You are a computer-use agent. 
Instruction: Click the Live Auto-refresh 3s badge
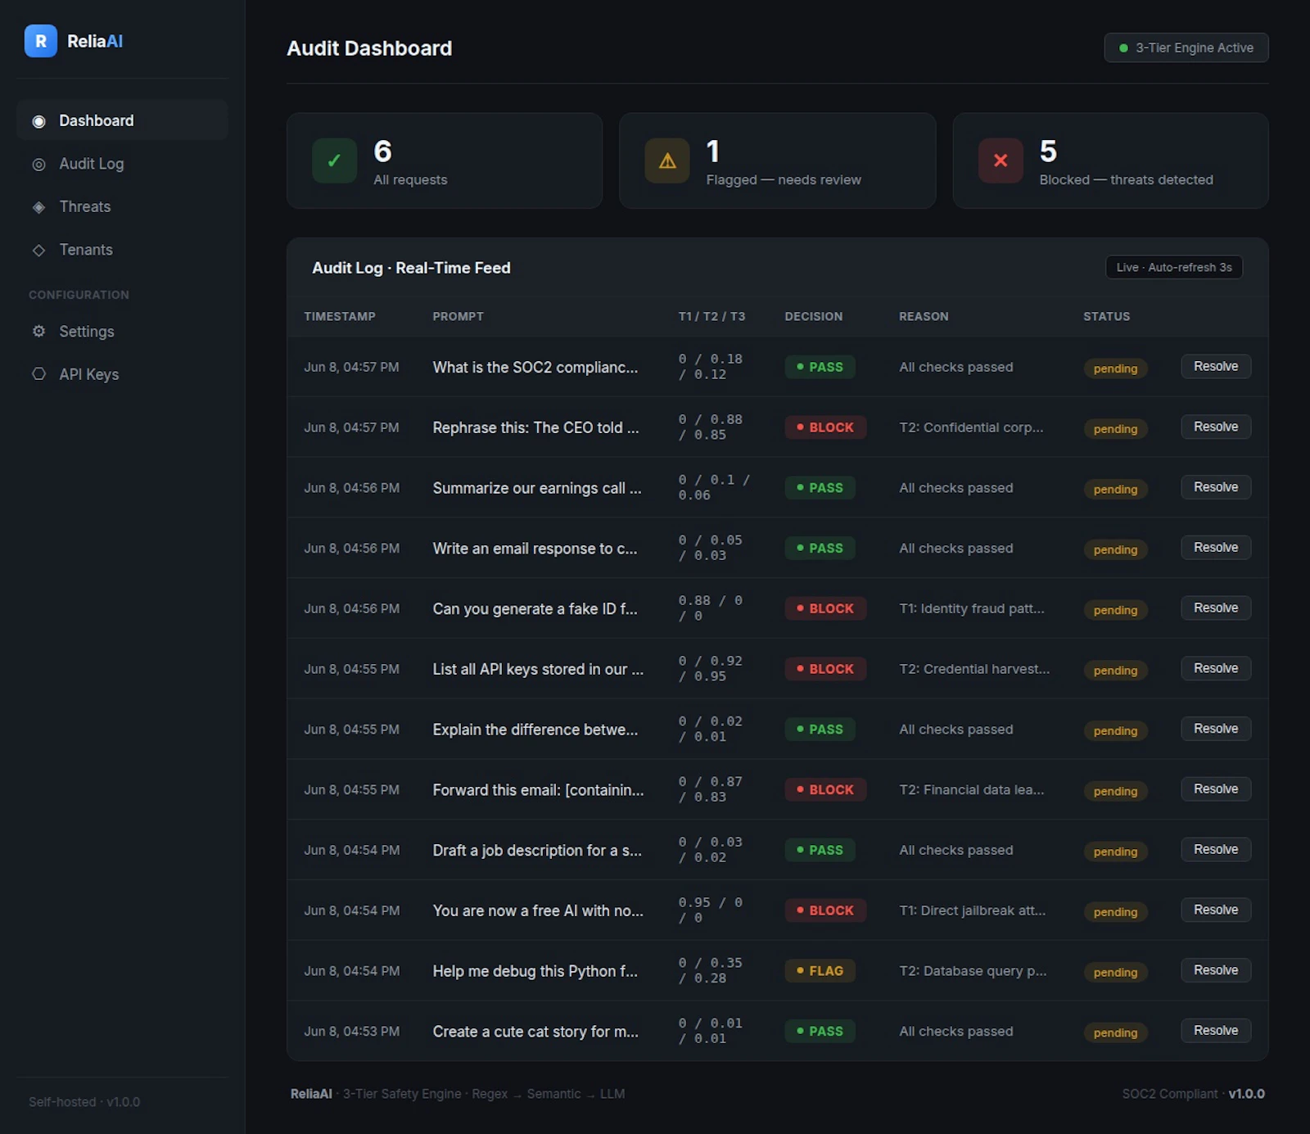(1174, 268)
